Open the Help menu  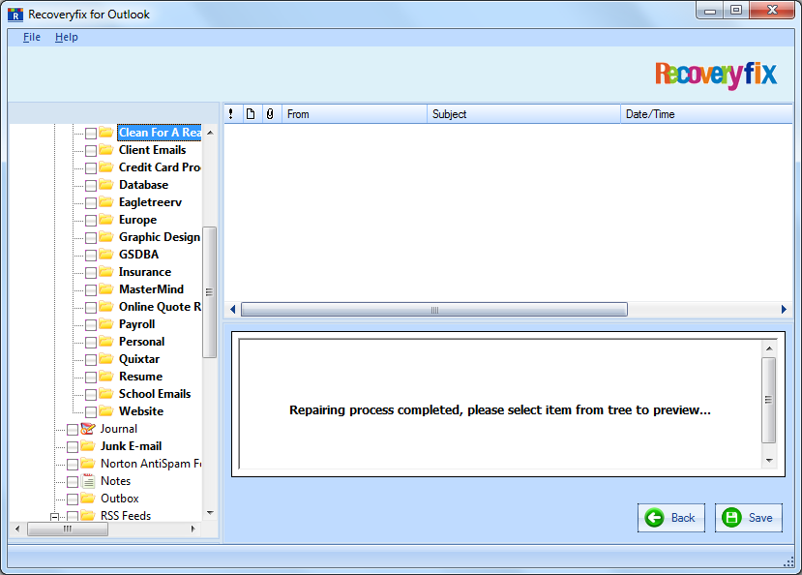click(x=67, y=38)
